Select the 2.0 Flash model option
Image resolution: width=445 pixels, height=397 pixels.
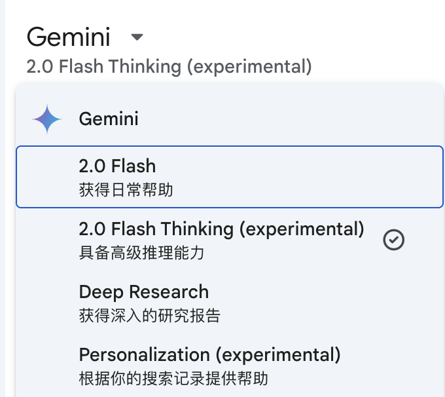(x=118, y=166)
